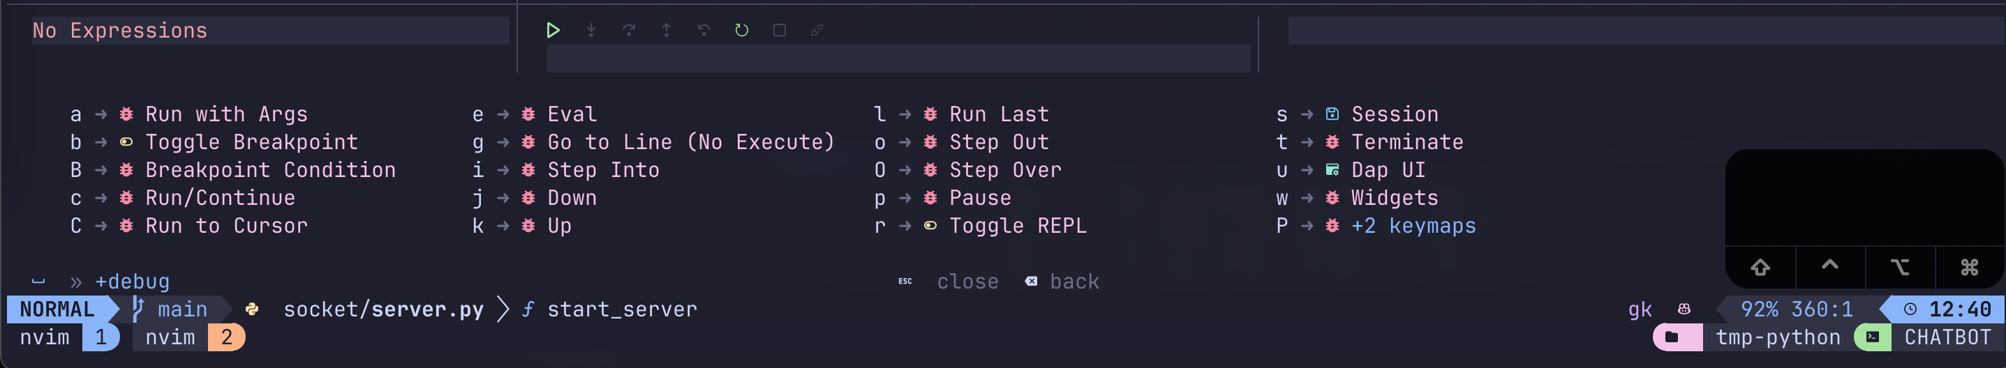This screenshot has width=2006, height=368.
Task: Click the step into debugger icon
Action: pos(591,31)
